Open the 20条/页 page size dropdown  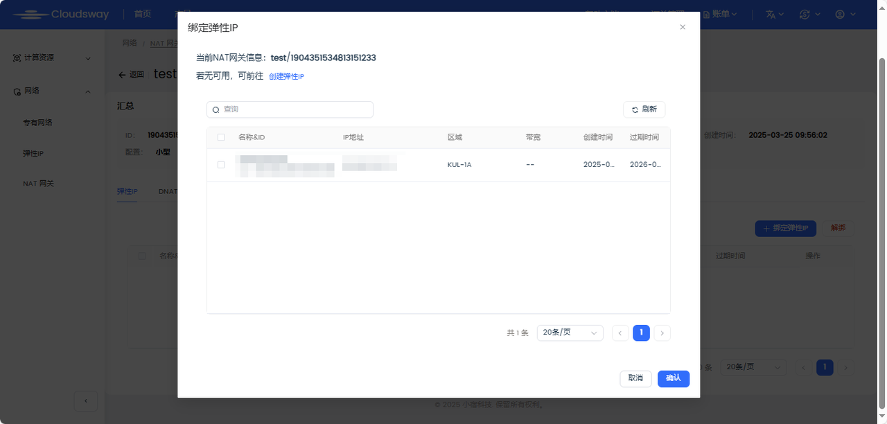point(570,333)
